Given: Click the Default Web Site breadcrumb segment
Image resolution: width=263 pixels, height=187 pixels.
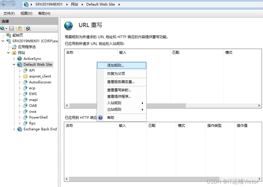Looking at the screenshot, I should tap(100, 4).
